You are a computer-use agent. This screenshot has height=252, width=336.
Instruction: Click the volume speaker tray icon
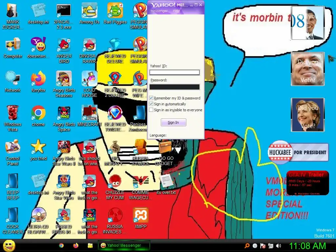point(279,246)
